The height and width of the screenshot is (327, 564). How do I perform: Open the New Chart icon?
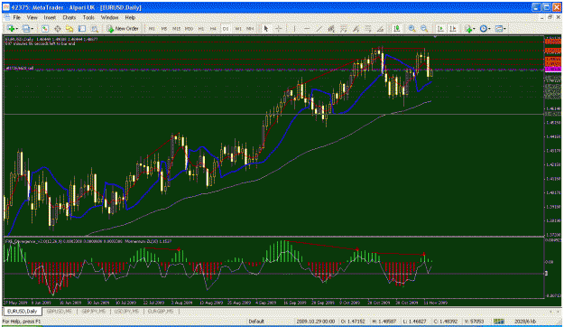[x=11, y=28]
